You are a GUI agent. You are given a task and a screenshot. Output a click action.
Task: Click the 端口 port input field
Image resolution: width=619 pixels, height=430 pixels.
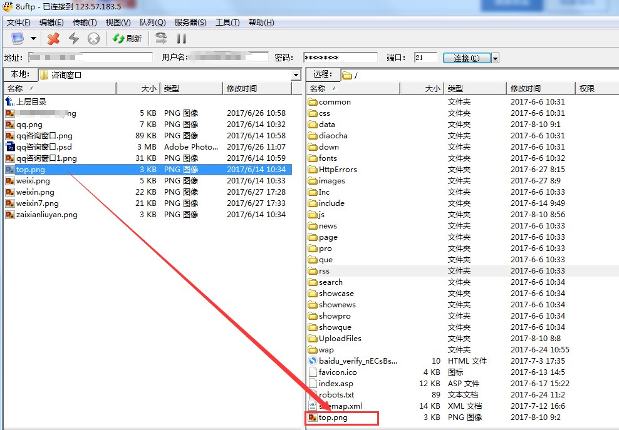pos(425,58)
